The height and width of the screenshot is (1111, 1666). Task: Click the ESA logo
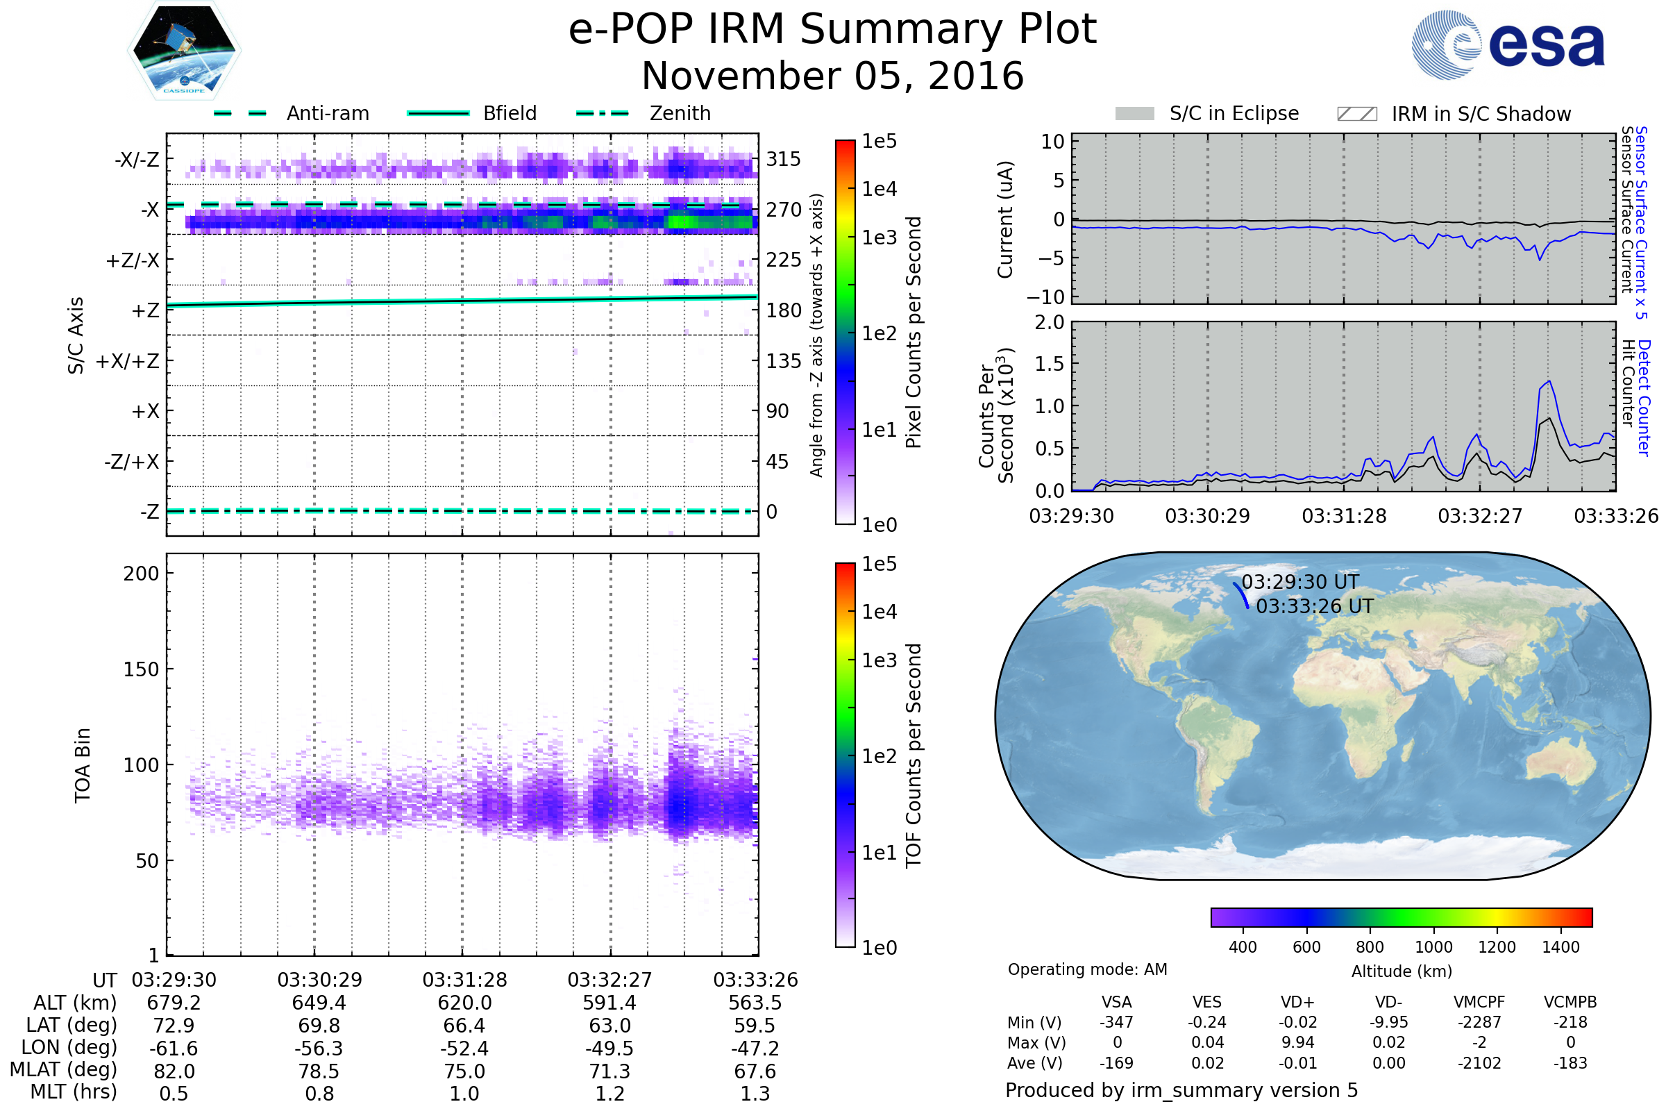[1507, 44]
